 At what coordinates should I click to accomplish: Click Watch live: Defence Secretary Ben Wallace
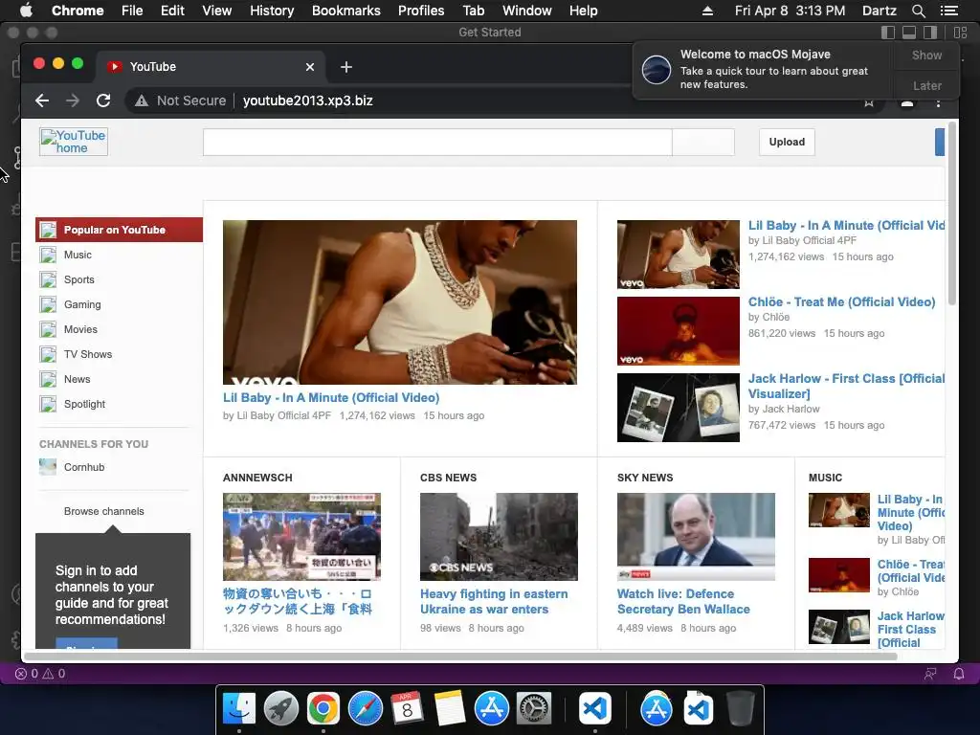[683, 601]
